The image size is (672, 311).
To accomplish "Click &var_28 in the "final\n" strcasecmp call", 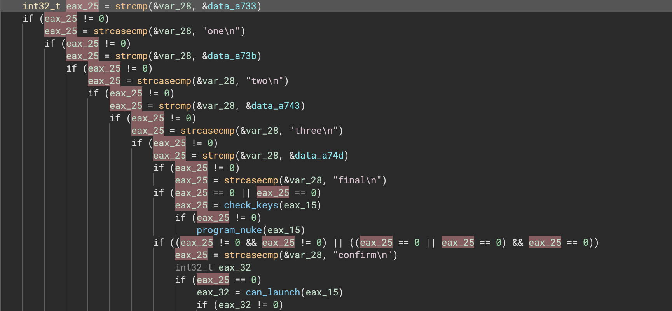I will pyautogui.click(x=303, y=180).
